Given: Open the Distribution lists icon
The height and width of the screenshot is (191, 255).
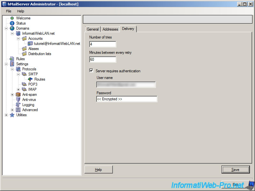Looking at the screenshot, I should tap(24, 54).
